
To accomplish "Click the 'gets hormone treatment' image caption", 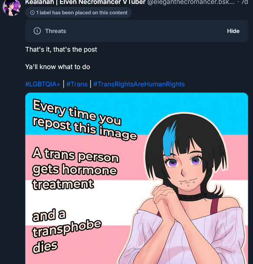I will point(75,177).
